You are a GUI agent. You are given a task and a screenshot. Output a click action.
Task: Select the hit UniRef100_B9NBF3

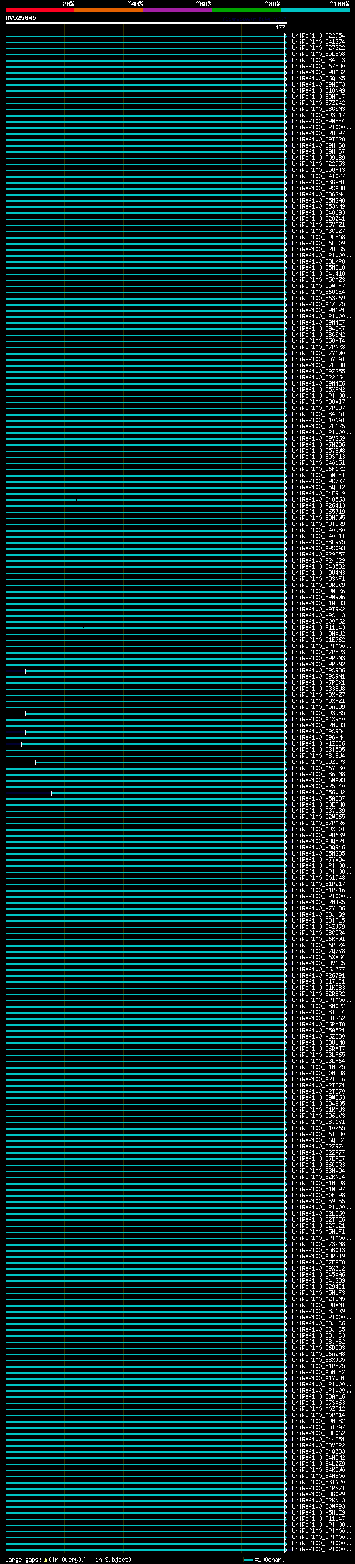coord(318,84)
